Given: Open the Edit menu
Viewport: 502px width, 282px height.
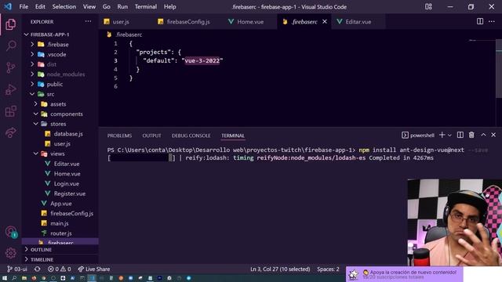Looking at the screenshot, I should pyautogui.click(x=40, y=7).
